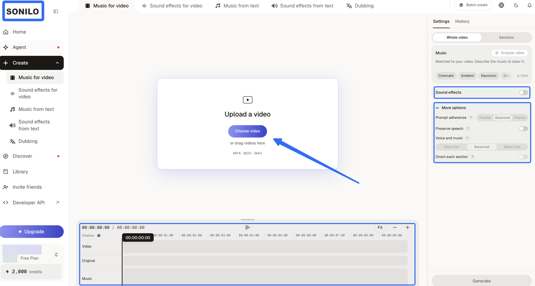Click the Home house icon
The image size is (535, 286).
tap(6, 32)
